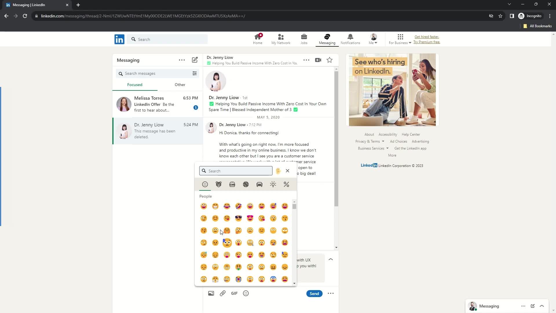The height and width of the screenshot is (313, 556).
Task: Insert the heart-eyes emoji
Action: 250,218
